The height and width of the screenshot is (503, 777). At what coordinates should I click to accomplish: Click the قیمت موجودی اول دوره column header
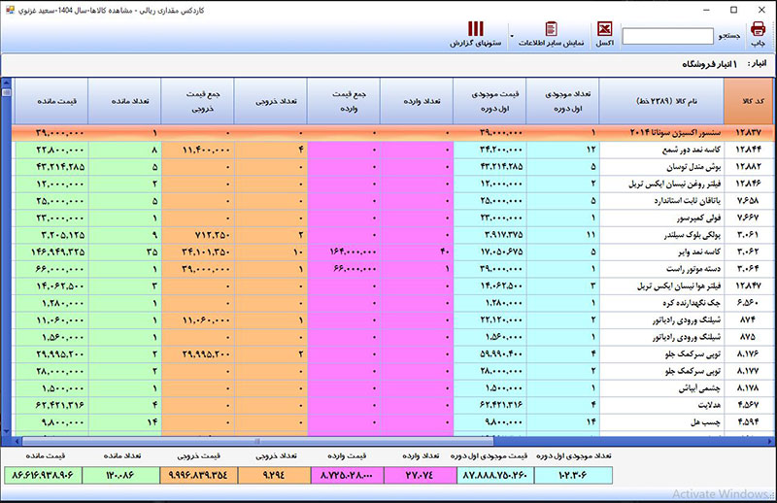point(490,101)
